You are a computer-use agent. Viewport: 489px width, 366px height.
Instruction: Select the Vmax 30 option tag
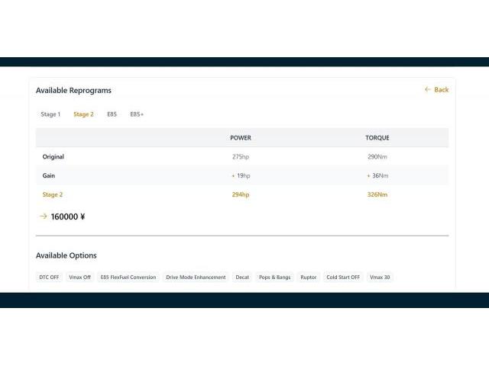tap(380, 278)
